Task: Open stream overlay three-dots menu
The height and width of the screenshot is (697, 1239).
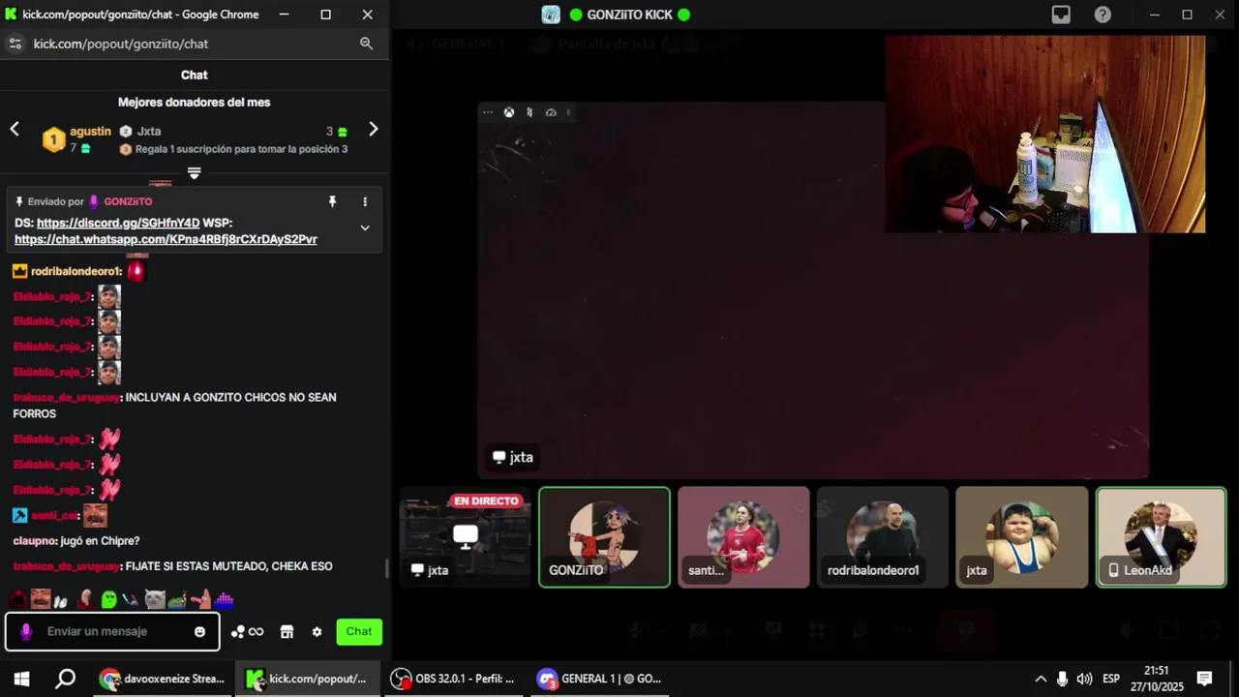Action: pos(488,112)
